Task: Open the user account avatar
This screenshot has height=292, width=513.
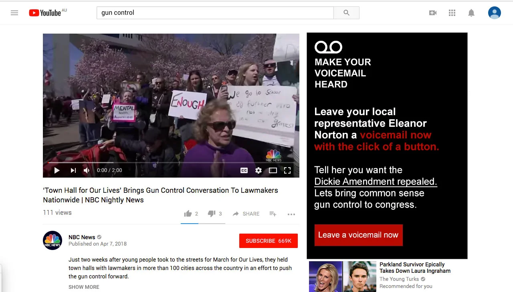Action: [x=495, y=13]
